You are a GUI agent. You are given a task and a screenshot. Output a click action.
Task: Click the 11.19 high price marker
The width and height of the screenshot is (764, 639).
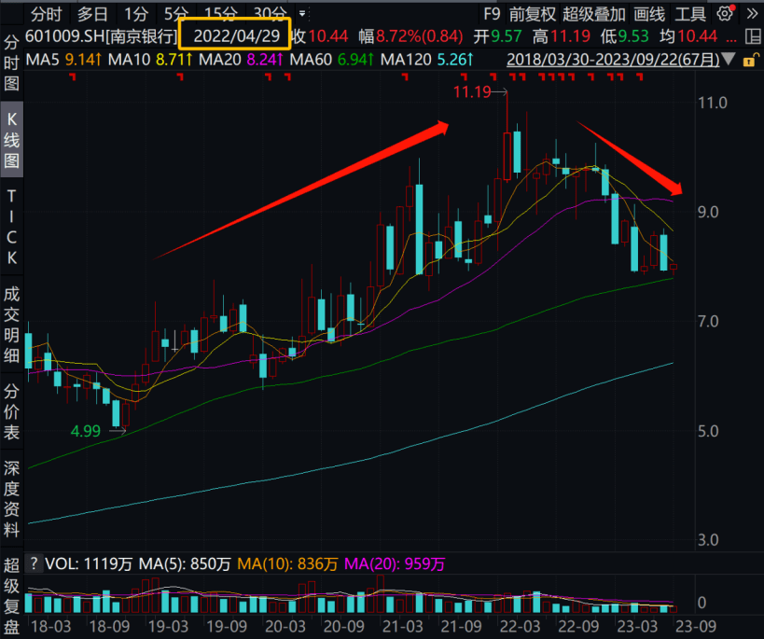coord(471,91)
